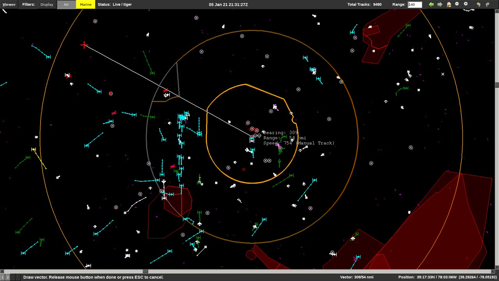Zoom out with the minus icon

(x=457, y=4)
